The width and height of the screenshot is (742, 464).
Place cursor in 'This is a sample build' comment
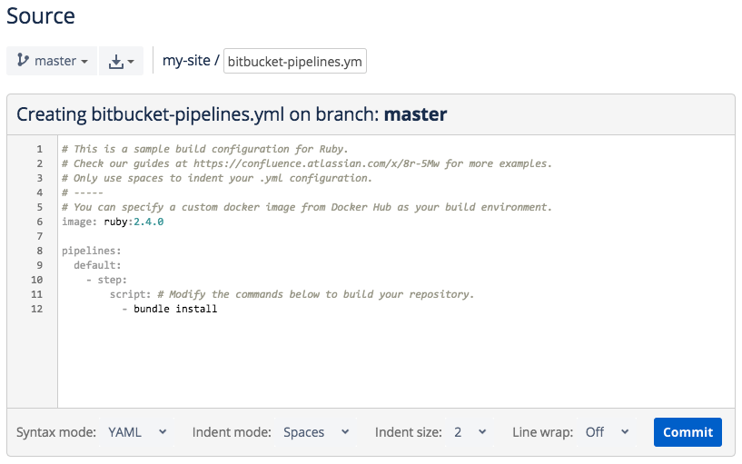(205, 149)
